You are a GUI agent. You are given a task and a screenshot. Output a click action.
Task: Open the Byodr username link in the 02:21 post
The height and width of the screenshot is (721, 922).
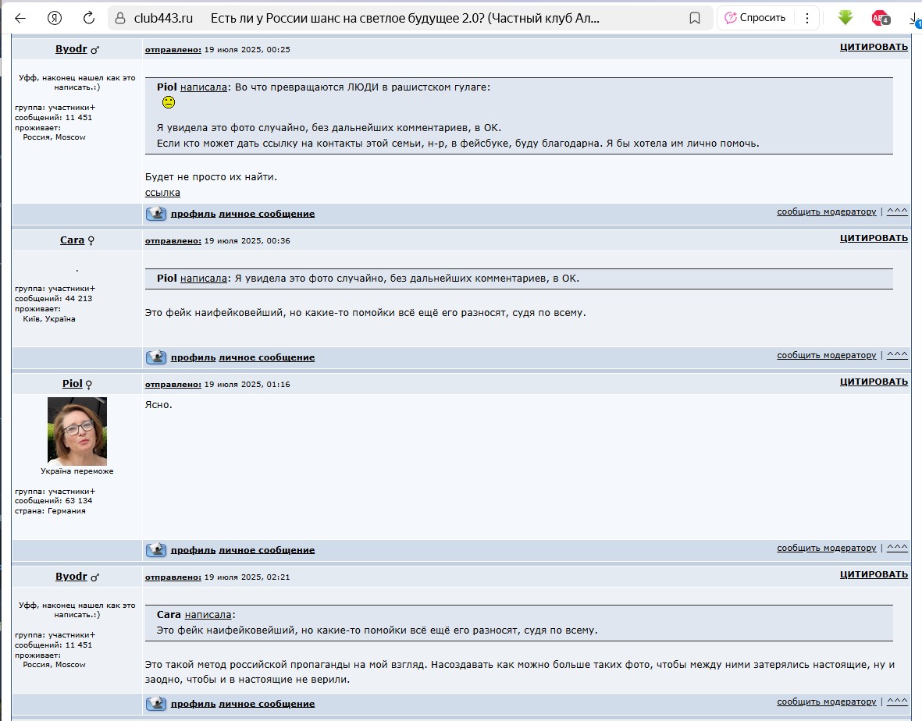coord(71,577)
